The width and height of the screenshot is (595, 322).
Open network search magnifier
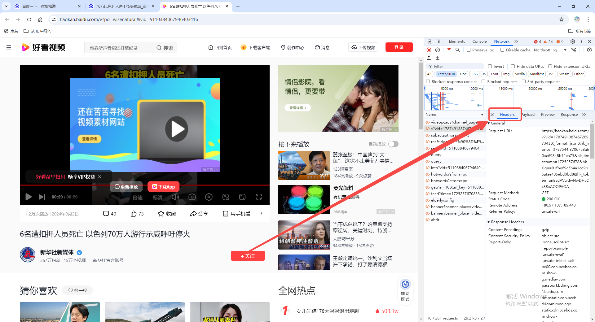pos(457,50)
